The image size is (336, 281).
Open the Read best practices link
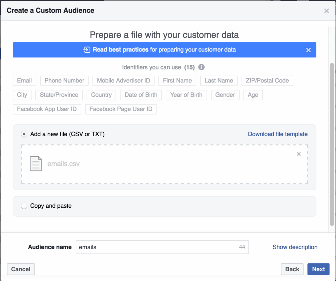click(120, 50)
